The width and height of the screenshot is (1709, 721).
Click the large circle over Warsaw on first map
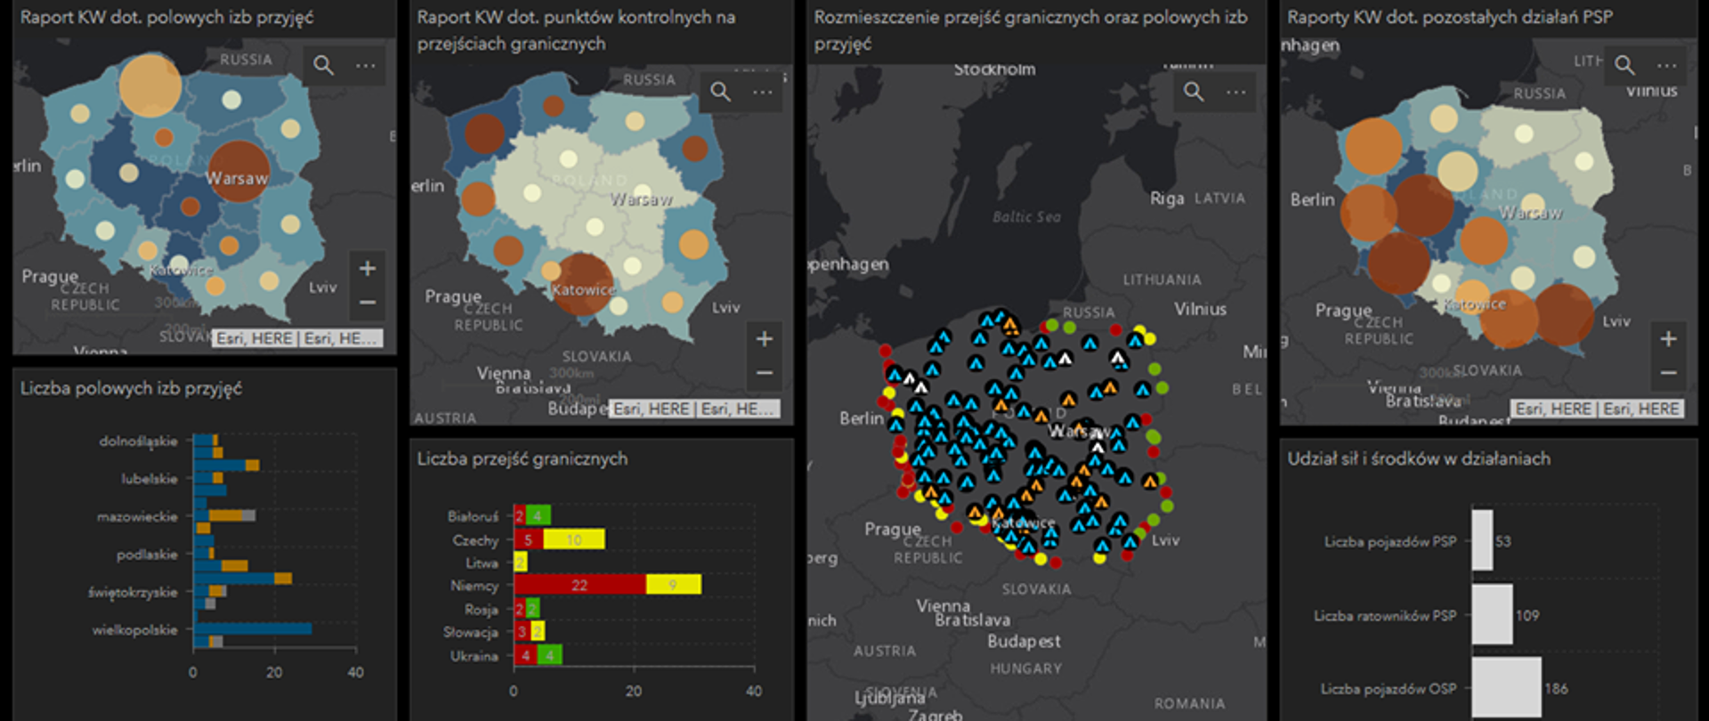pos(238,172)
